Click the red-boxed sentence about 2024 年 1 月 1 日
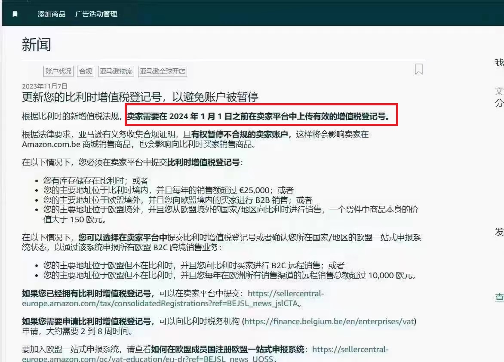Screen dimensions: 504x362 (261, 116)
